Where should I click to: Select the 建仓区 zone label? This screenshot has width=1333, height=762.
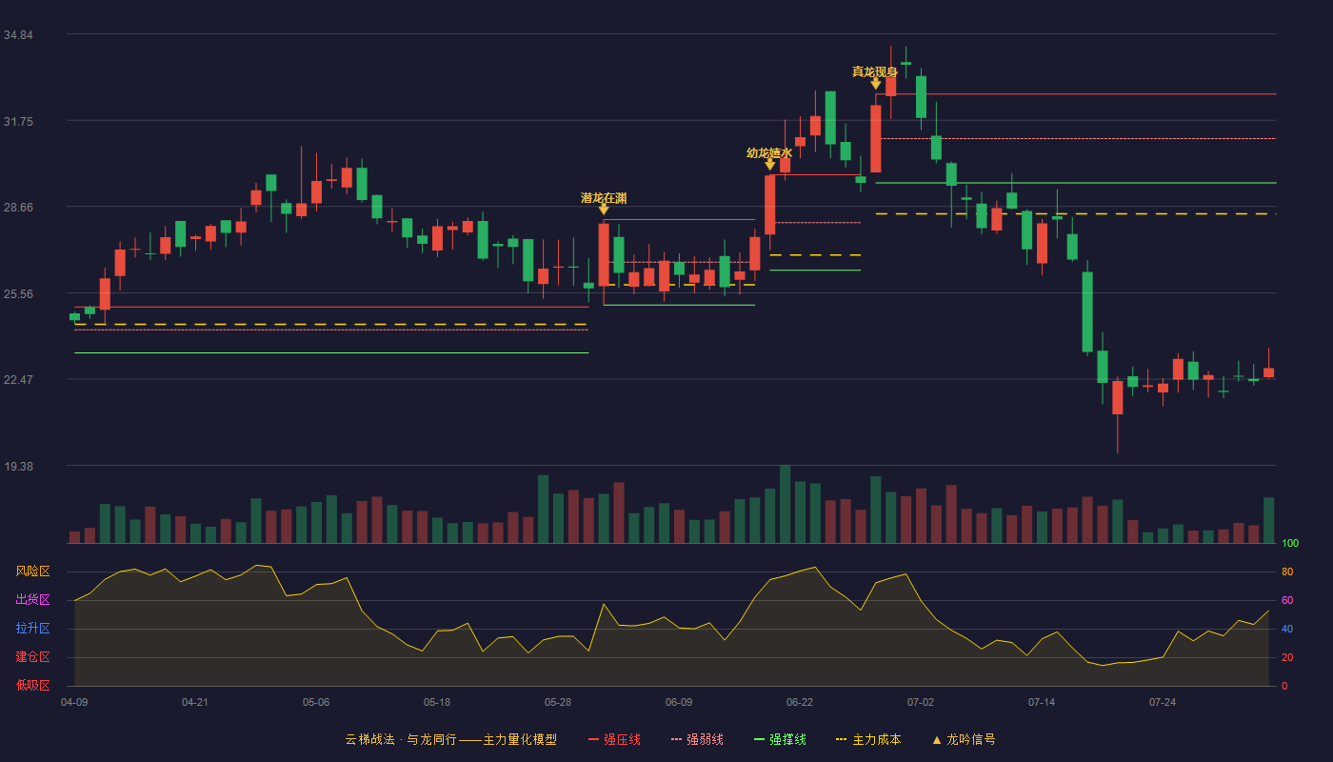[32, 657]
